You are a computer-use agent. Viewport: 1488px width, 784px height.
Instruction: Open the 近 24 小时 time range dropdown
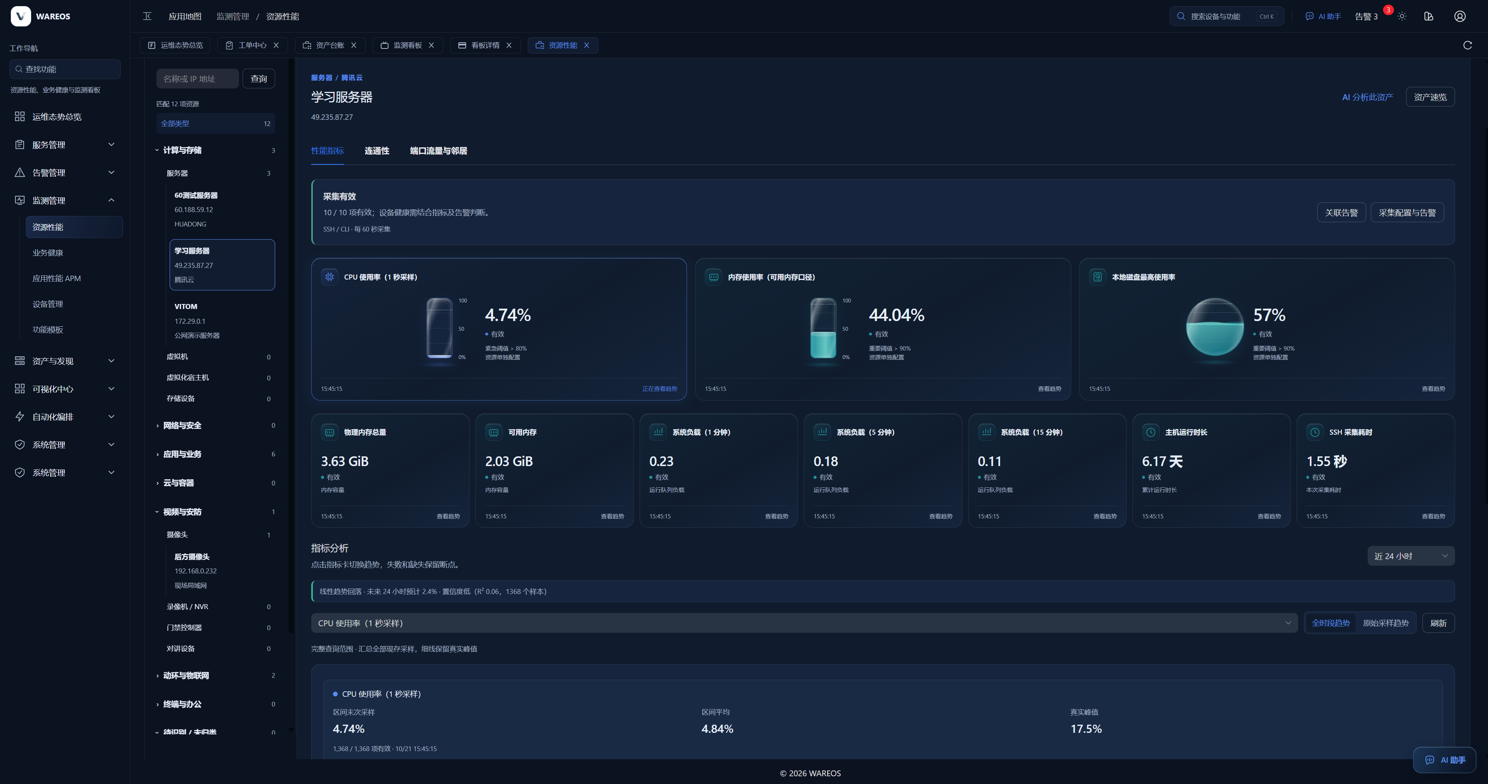pyautogui.click(x=1411, y=556)
